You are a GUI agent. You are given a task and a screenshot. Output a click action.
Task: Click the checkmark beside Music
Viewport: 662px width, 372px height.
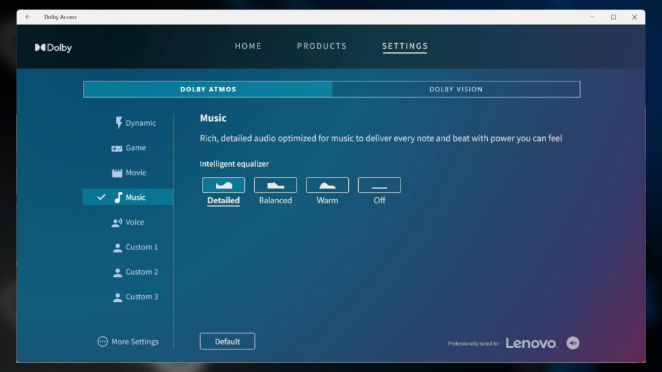pyautogui.click(x=101, y=197)
